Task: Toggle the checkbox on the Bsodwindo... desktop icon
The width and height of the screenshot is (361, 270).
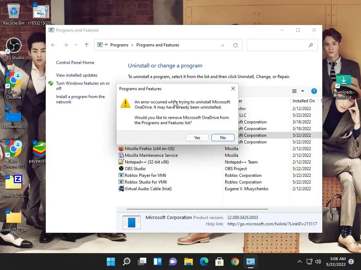Action: pos(8,108)
